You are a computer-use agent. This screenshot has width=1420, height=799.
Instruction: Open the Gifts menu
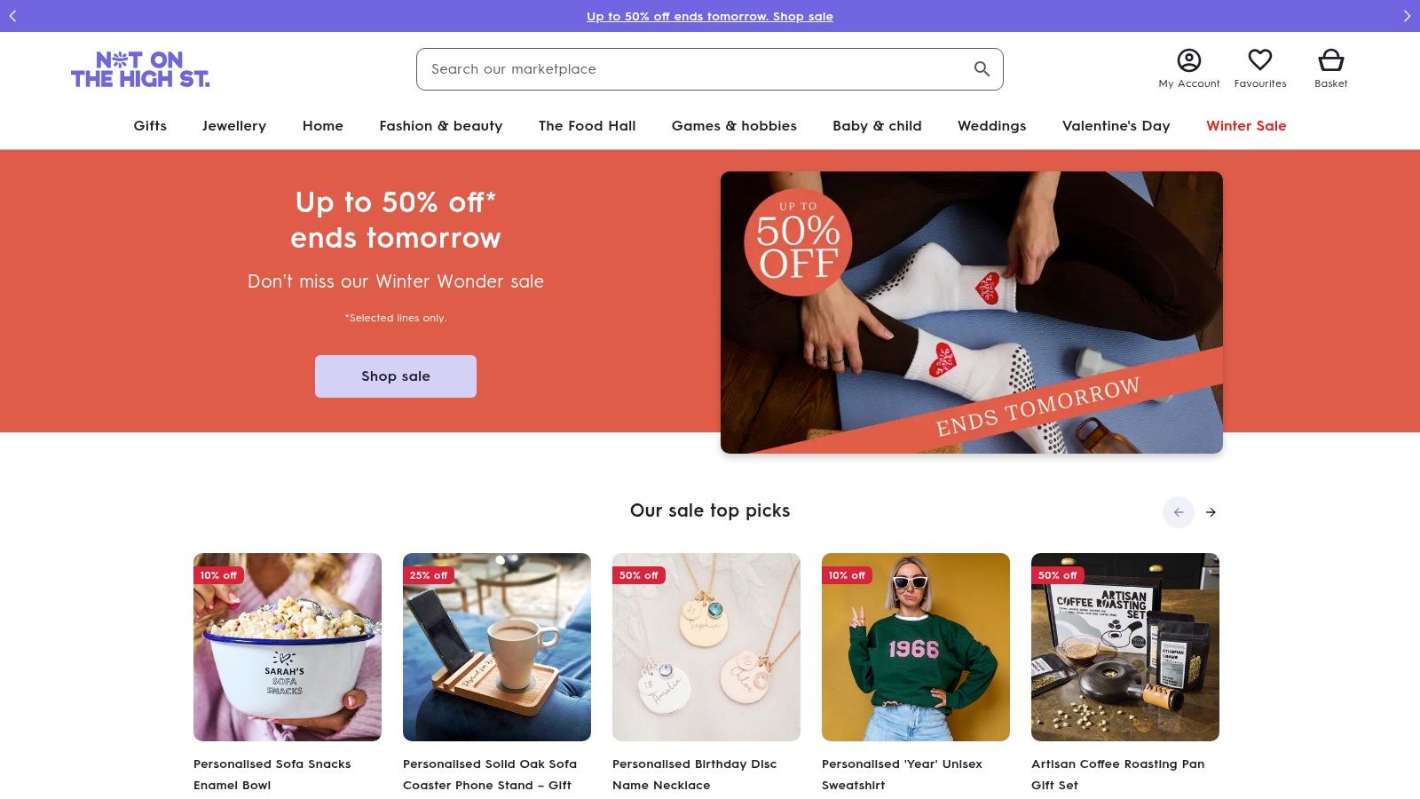click(x=150, y=126)
